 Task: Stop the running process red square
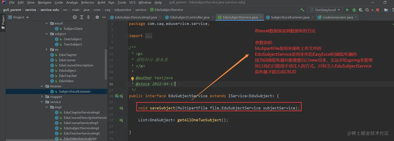(378, 10)
